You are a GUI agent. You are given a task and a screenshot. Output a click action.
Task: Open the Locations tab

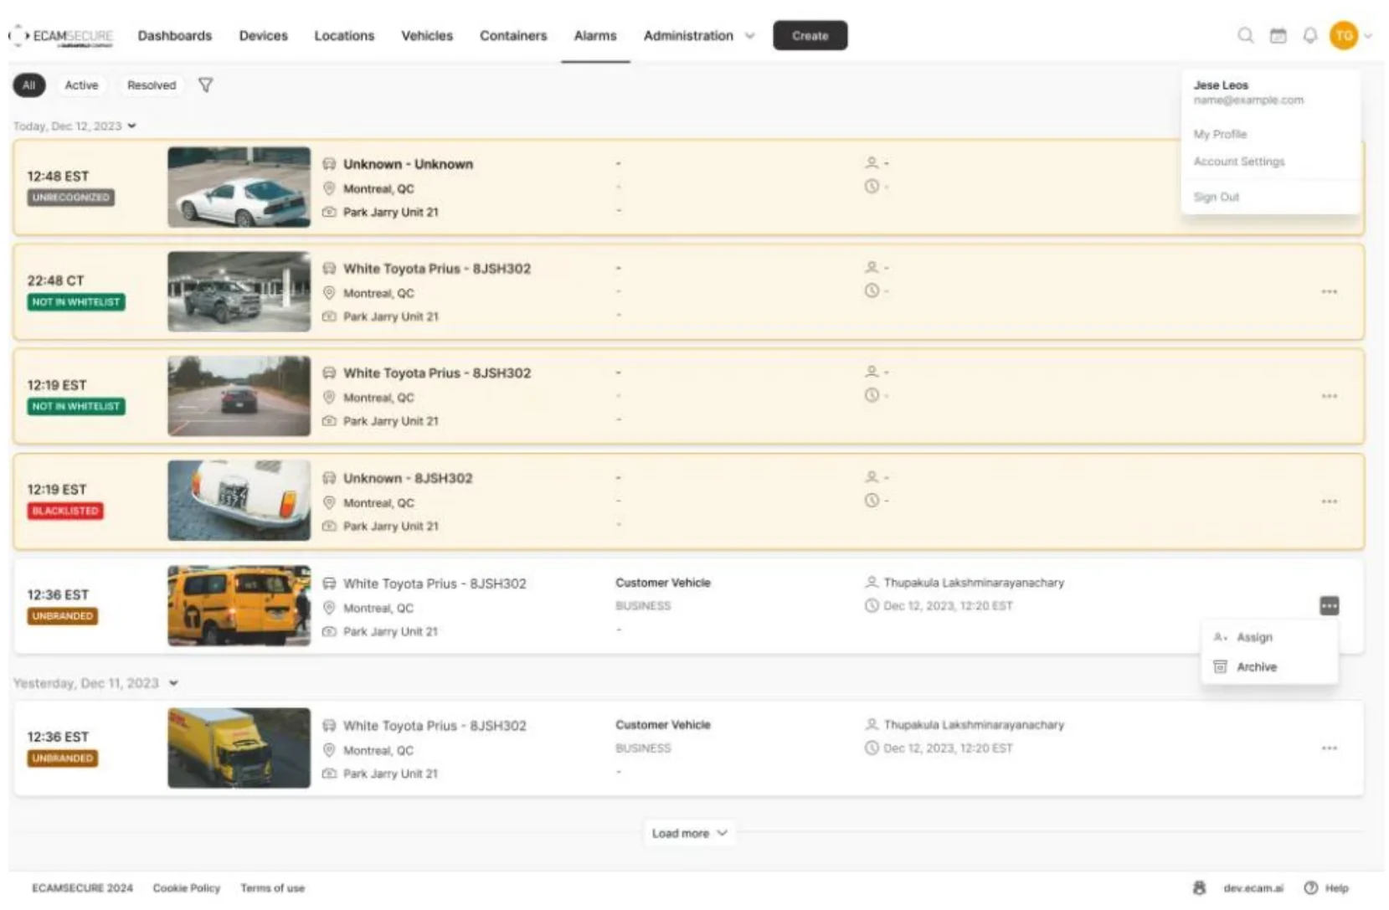344,36
